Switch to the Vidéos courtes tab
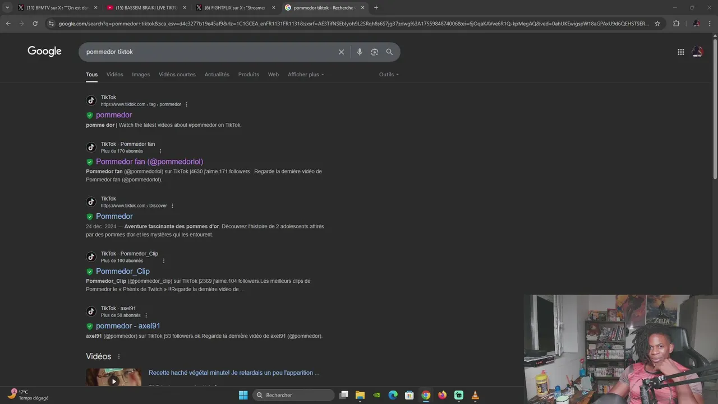 pyautogui.click(x=177, y=75)
